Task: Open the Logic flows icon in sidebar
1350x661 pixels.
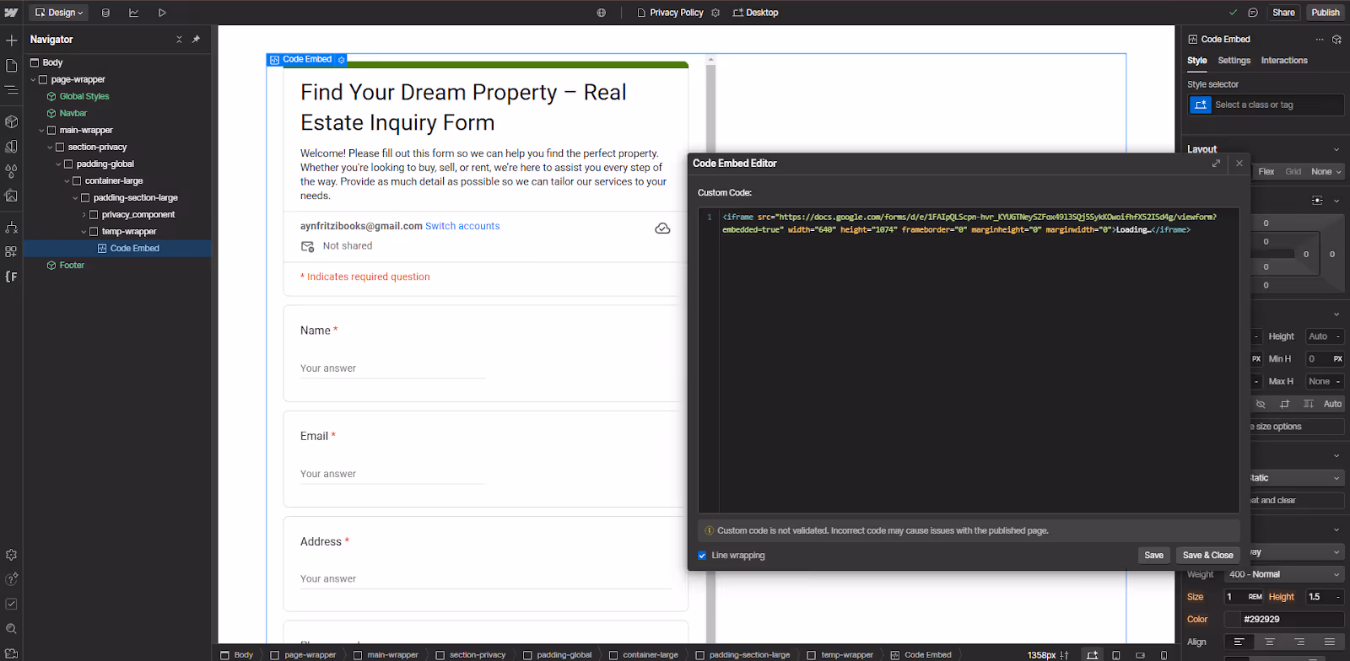Action: (12, 228)
